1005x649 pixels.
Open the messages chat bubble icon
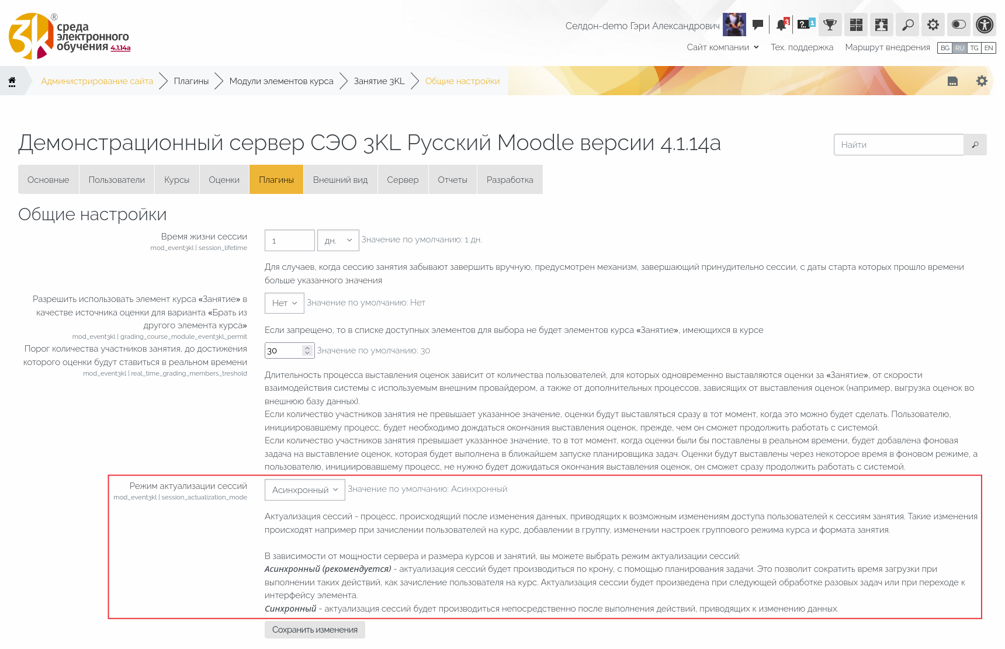click(758, 25)
